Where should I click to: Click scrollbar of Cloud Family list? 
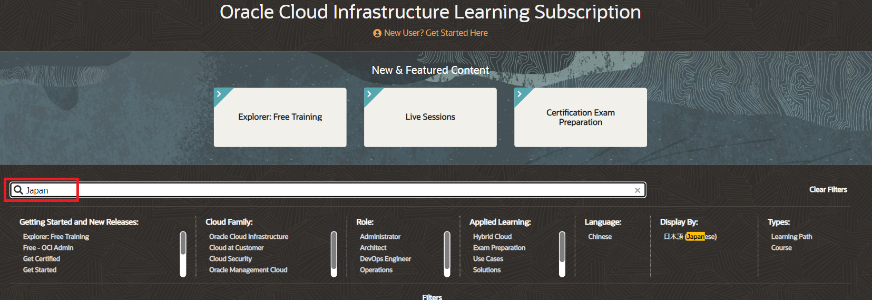tap(334, 254)
